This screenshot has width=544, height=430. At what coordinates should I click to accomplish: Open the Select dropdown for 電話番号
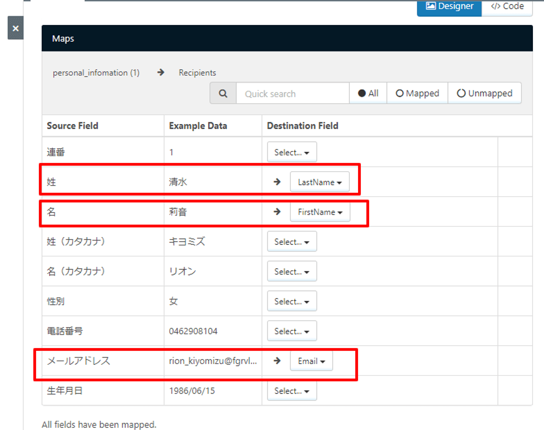click(292, 331)
